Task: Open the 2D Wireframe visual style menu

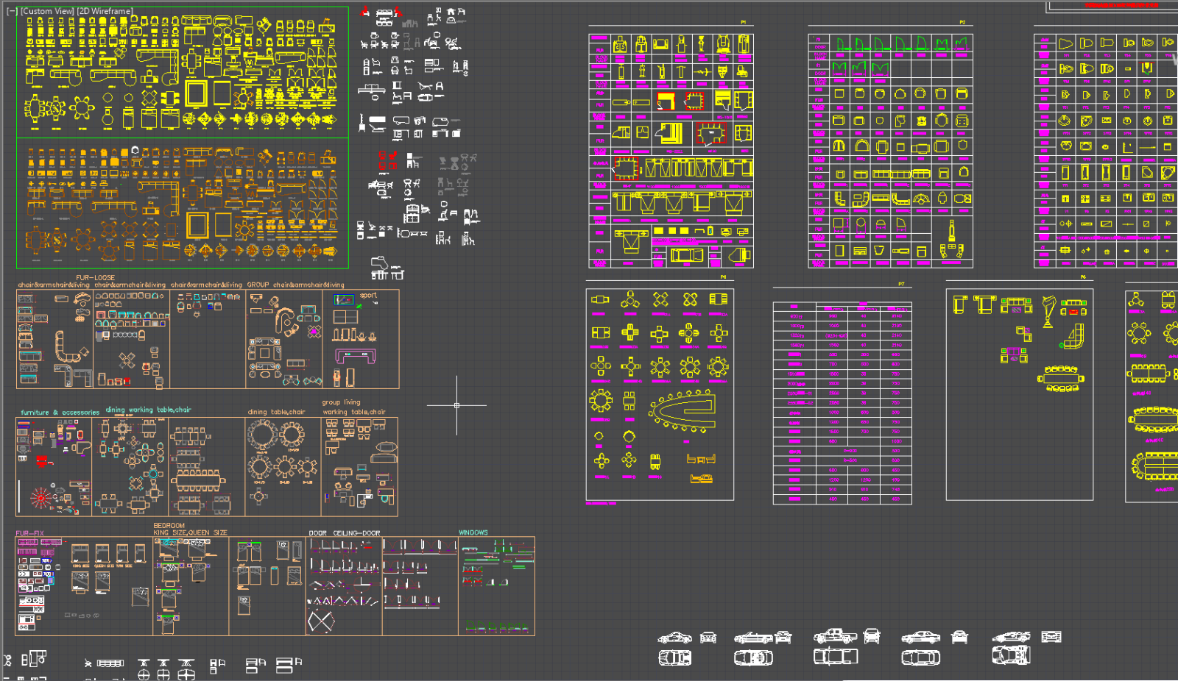Action: tap(105, 11)
